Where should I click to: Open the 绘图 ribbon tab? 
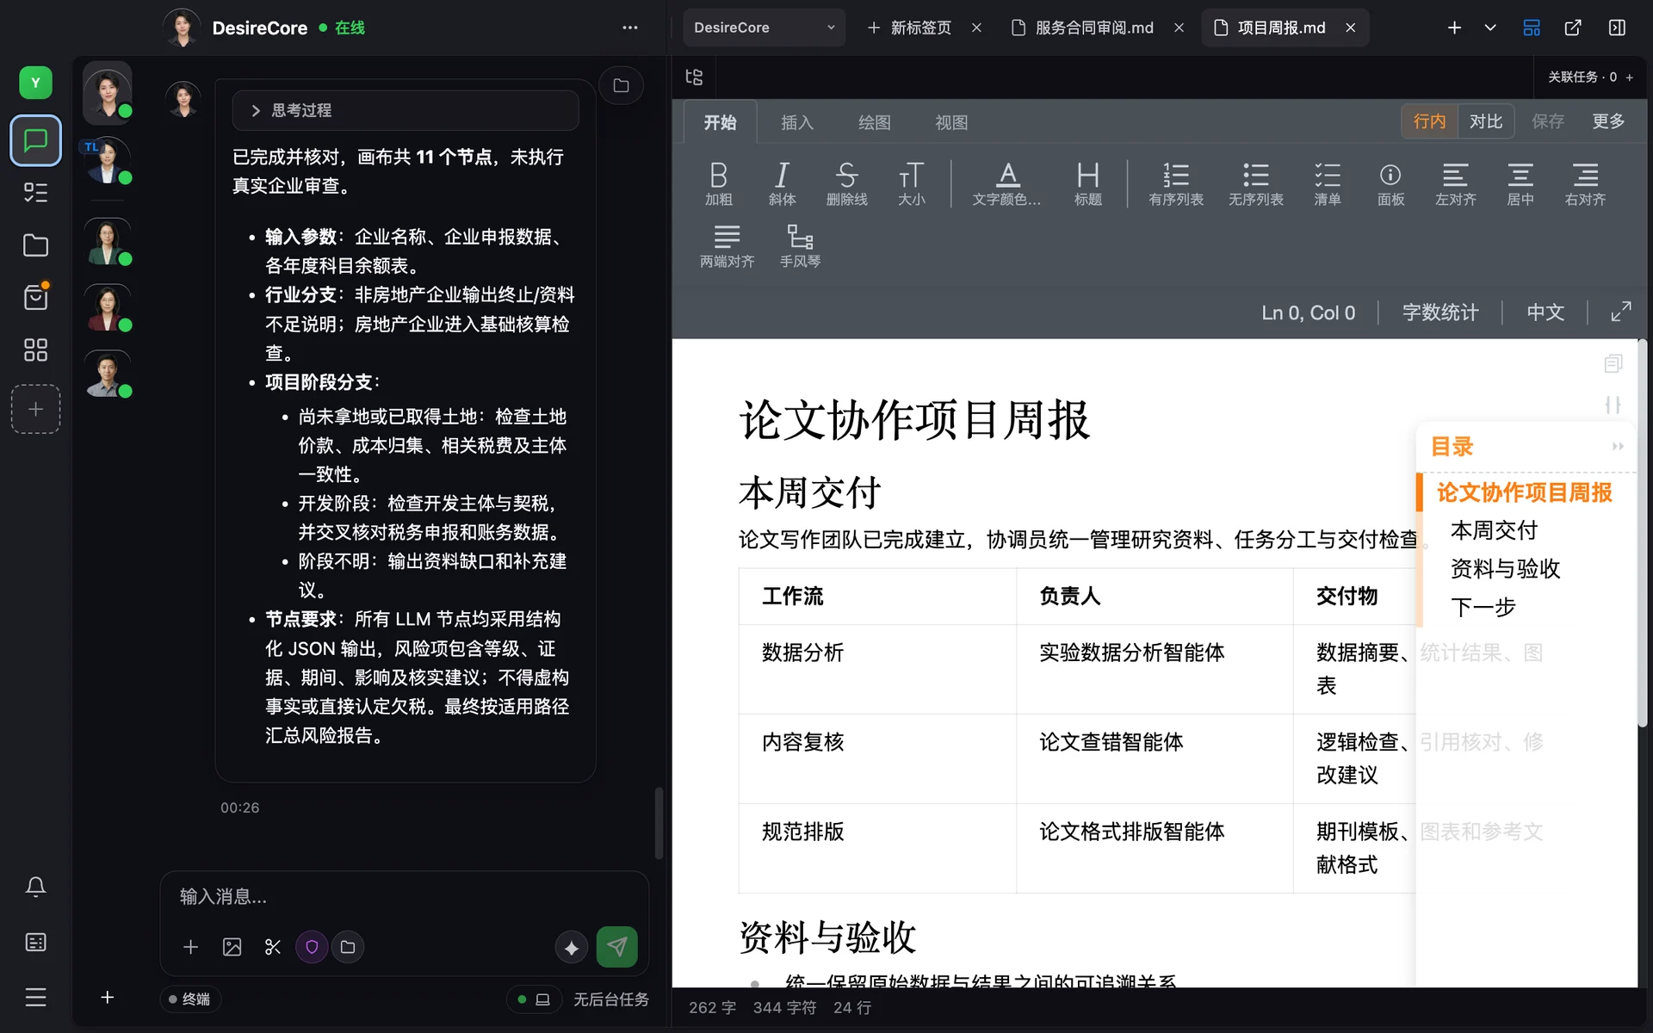click(874, 122)
